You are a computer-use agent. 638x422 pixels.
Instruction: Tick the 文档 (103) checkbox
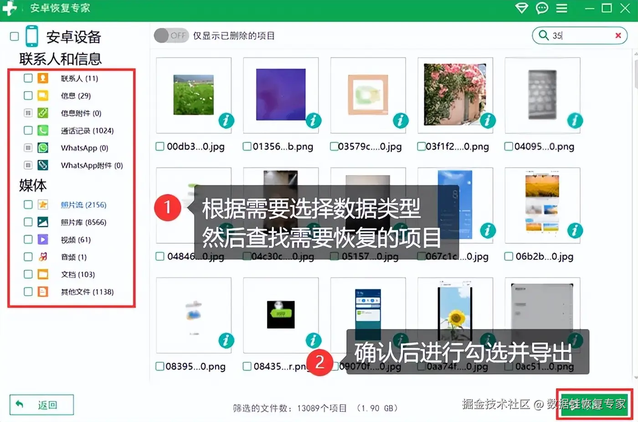click(x=28, y=274)
